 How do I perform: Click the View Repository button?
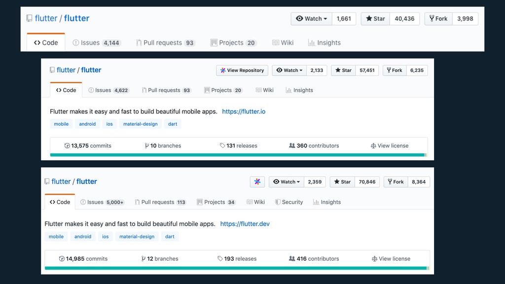[242, 70]
